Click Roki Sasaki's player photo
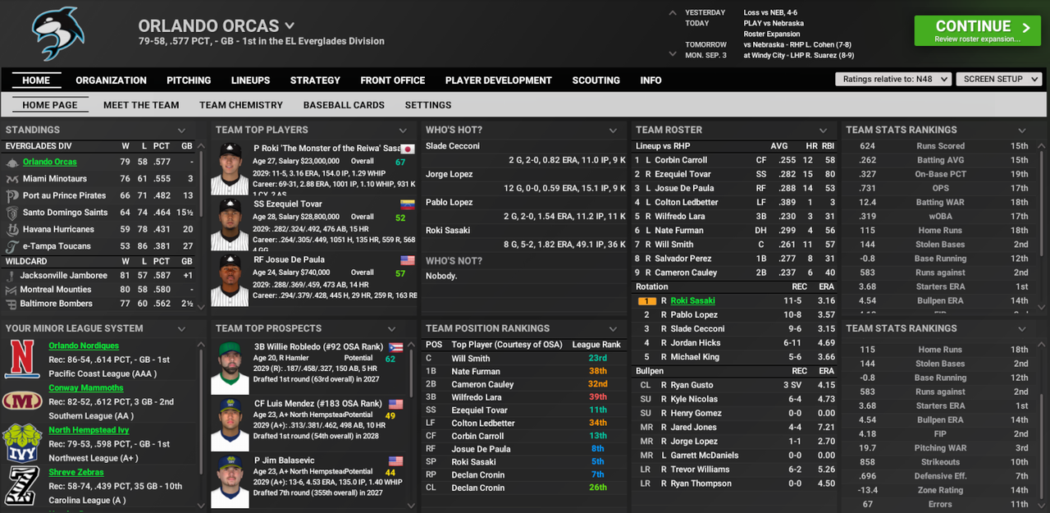 pyautogui.click(x=230, y=168)
